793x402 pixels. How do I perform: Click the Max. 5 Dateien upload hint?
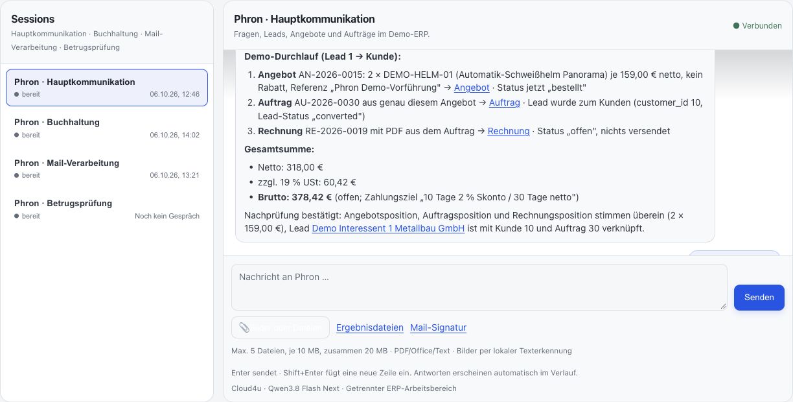[401, 351]
